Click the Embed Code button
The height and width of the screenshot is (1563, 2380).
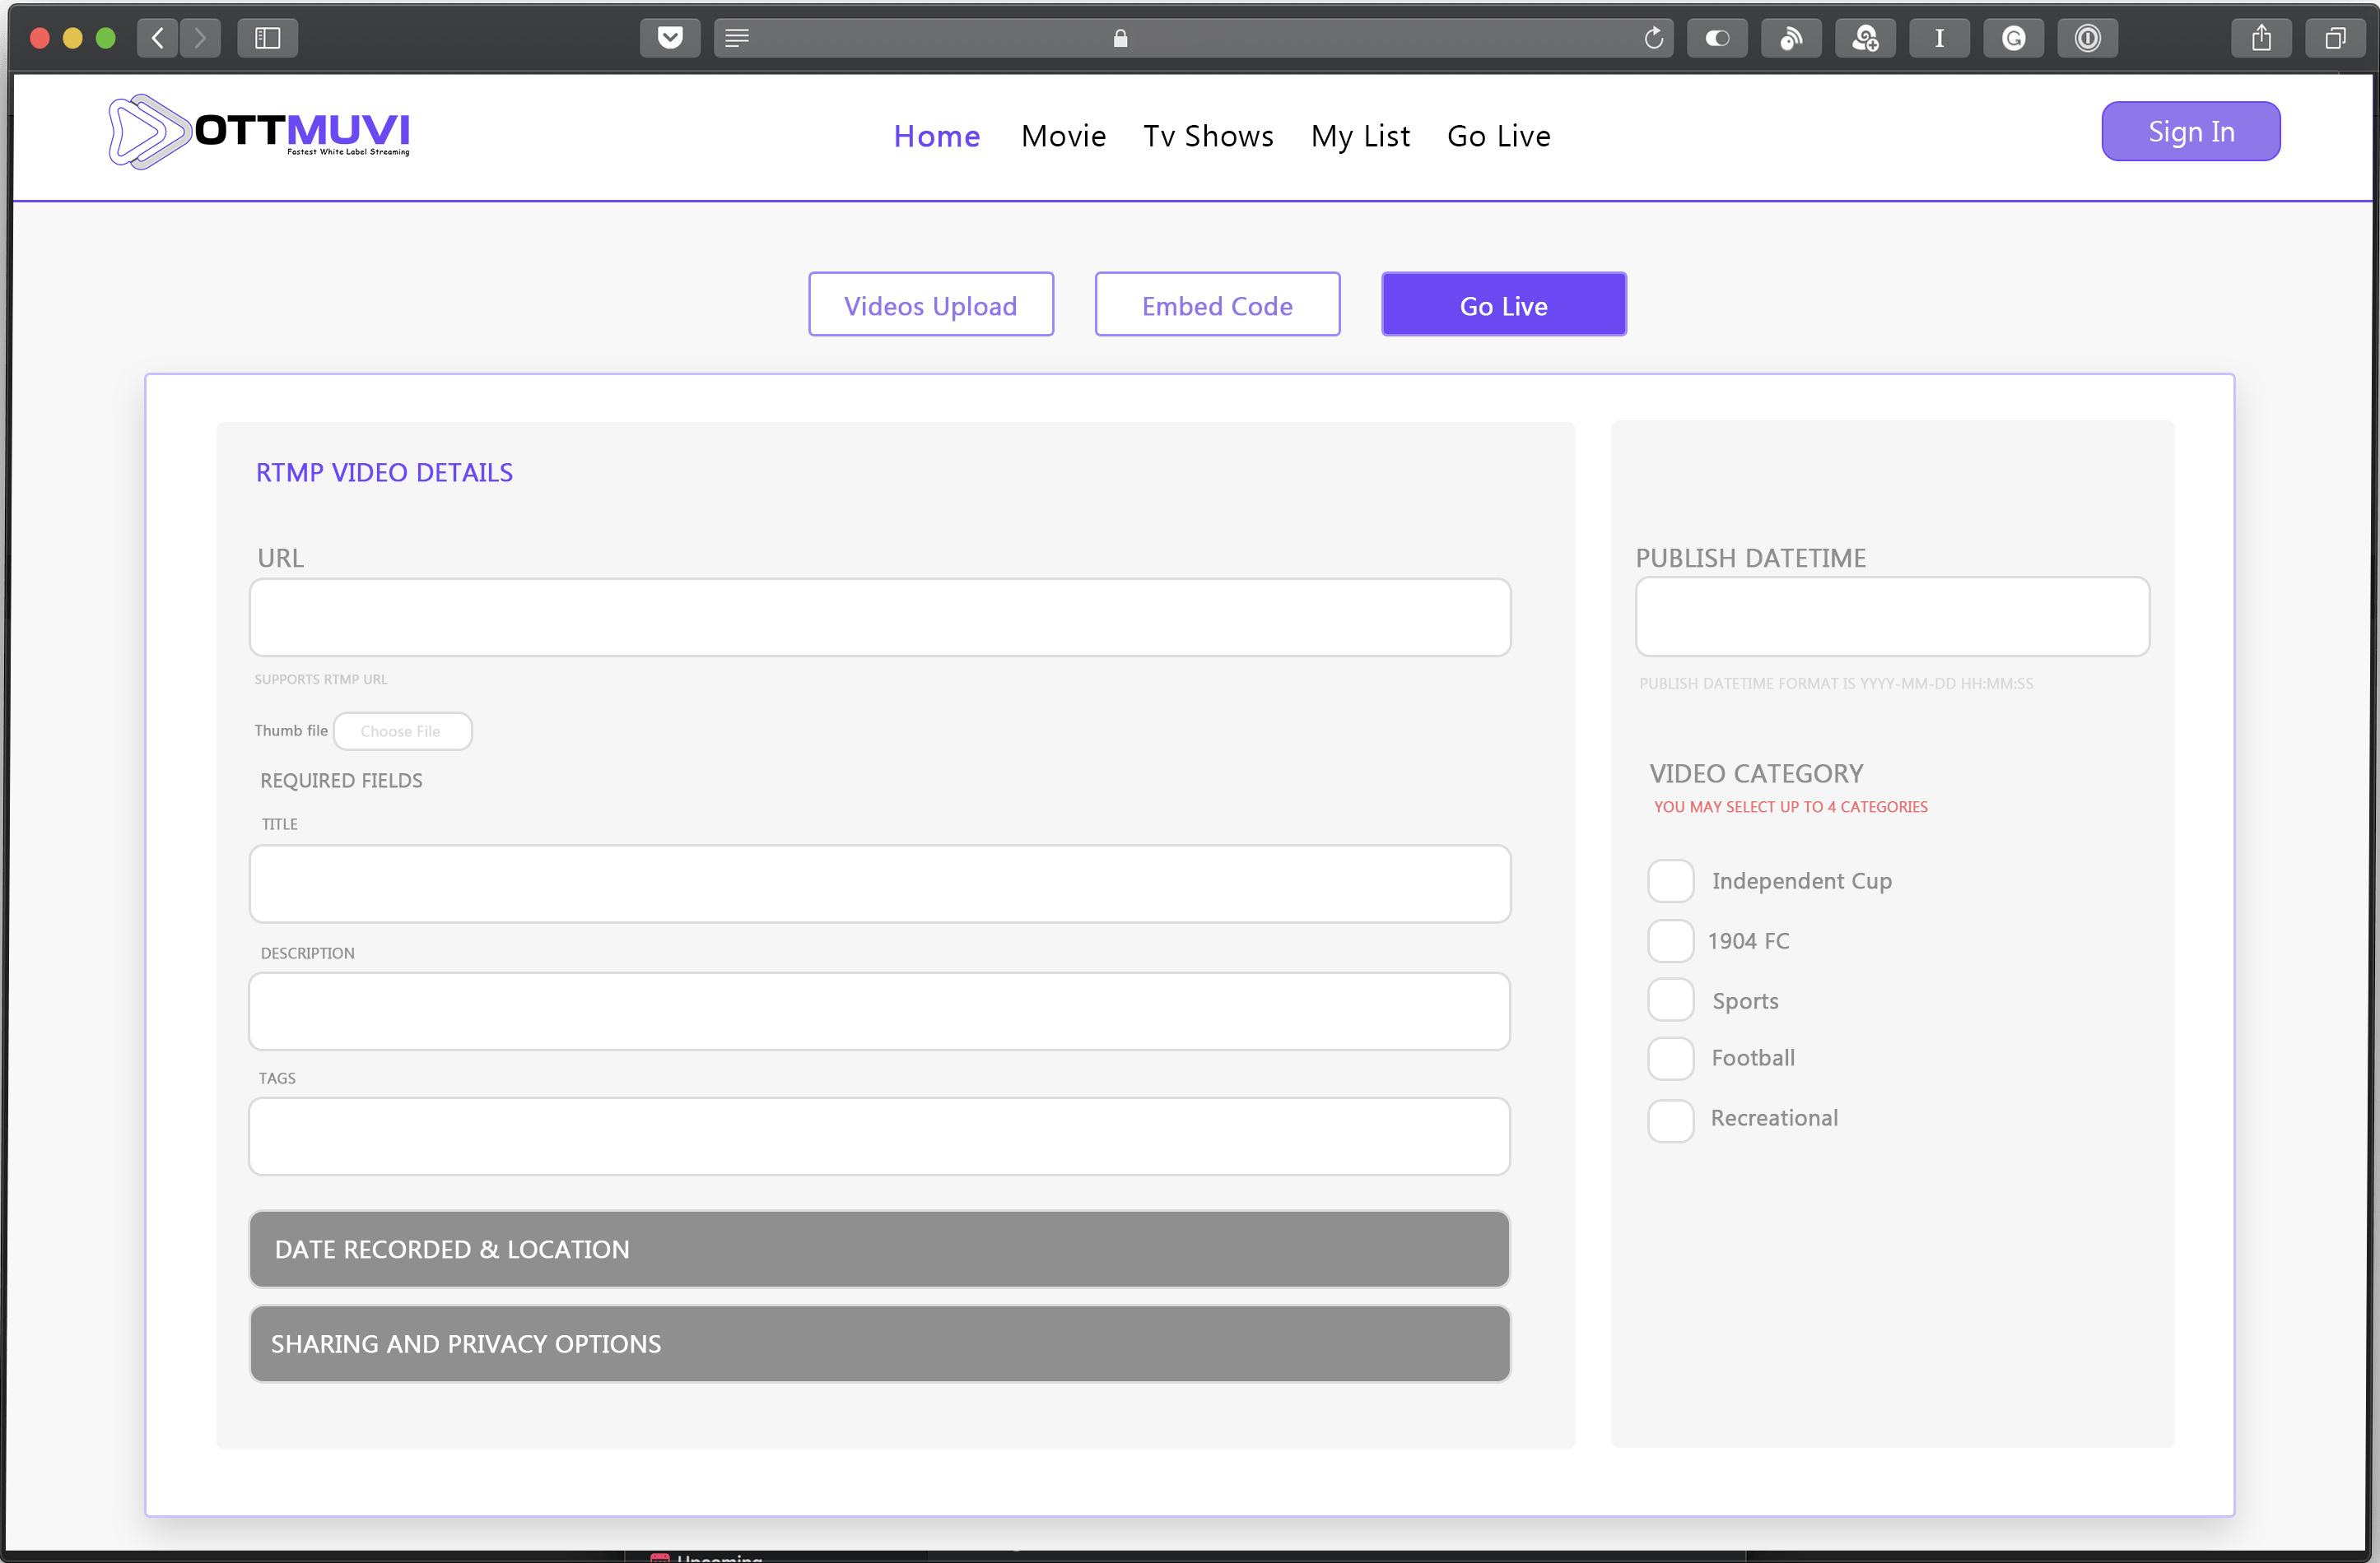tap(1216, 305)
